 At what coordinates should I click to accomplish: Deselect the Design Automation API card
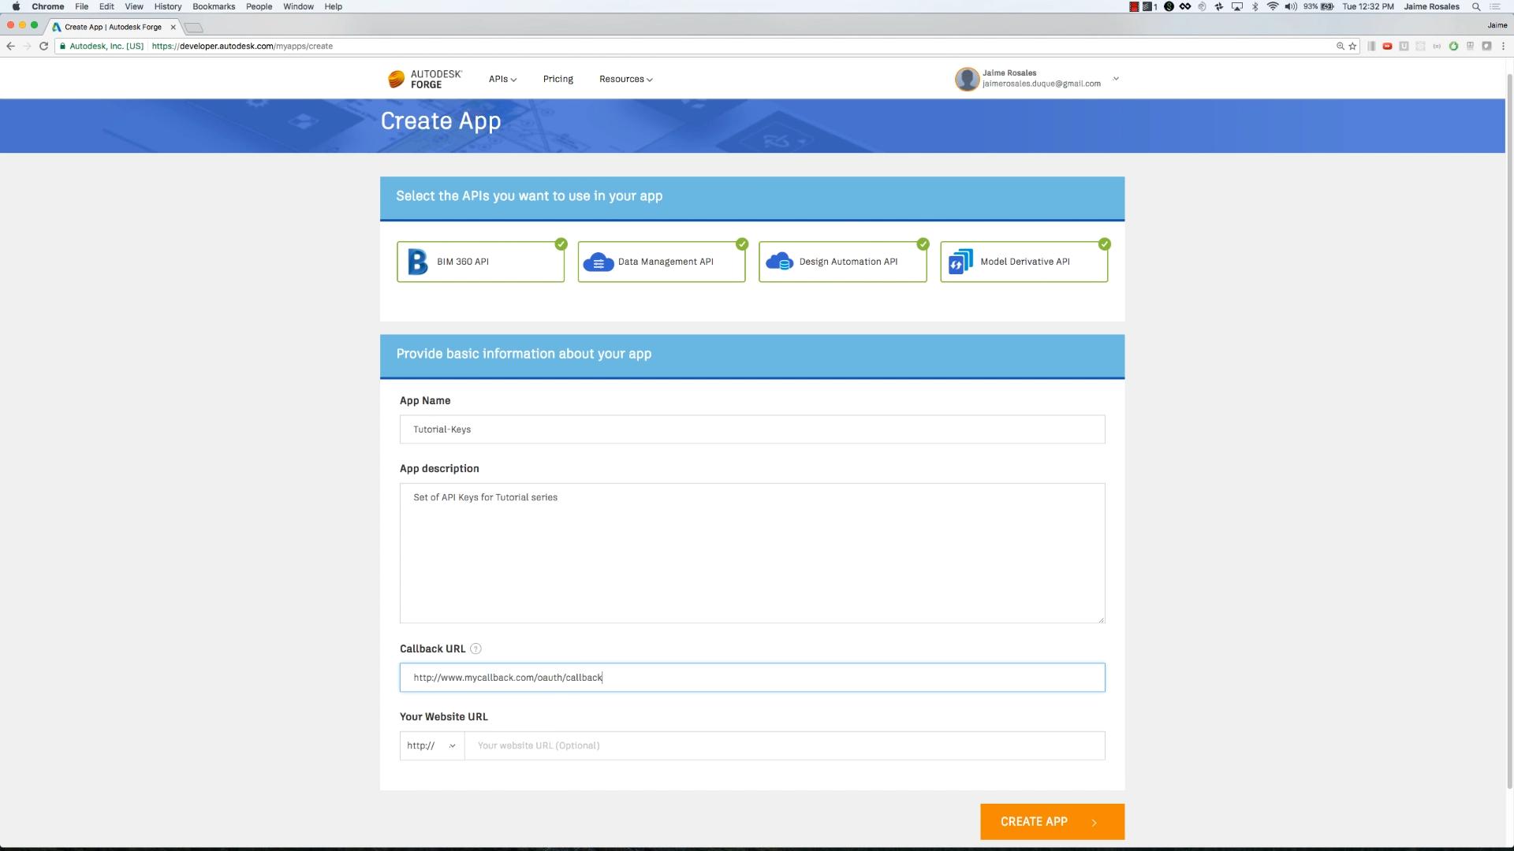tap(842, 262)
